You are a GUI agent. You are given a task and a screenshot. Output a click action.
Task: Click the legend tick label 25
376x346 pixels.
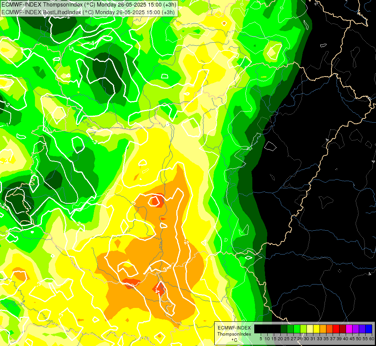(287, 339)
